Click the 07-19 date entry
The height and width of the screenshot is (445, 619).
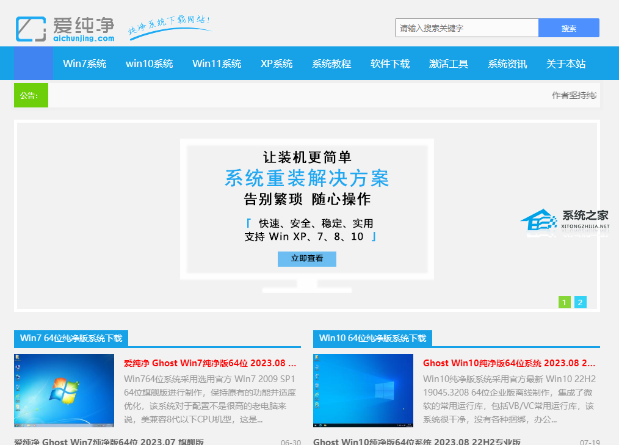[x=590, y=442]
